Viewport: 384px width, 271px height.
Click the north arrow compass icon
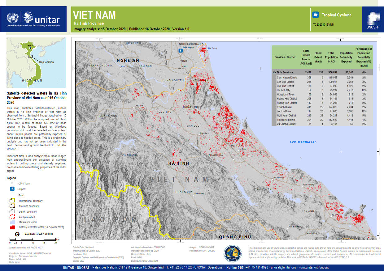(x=17, y=234)
